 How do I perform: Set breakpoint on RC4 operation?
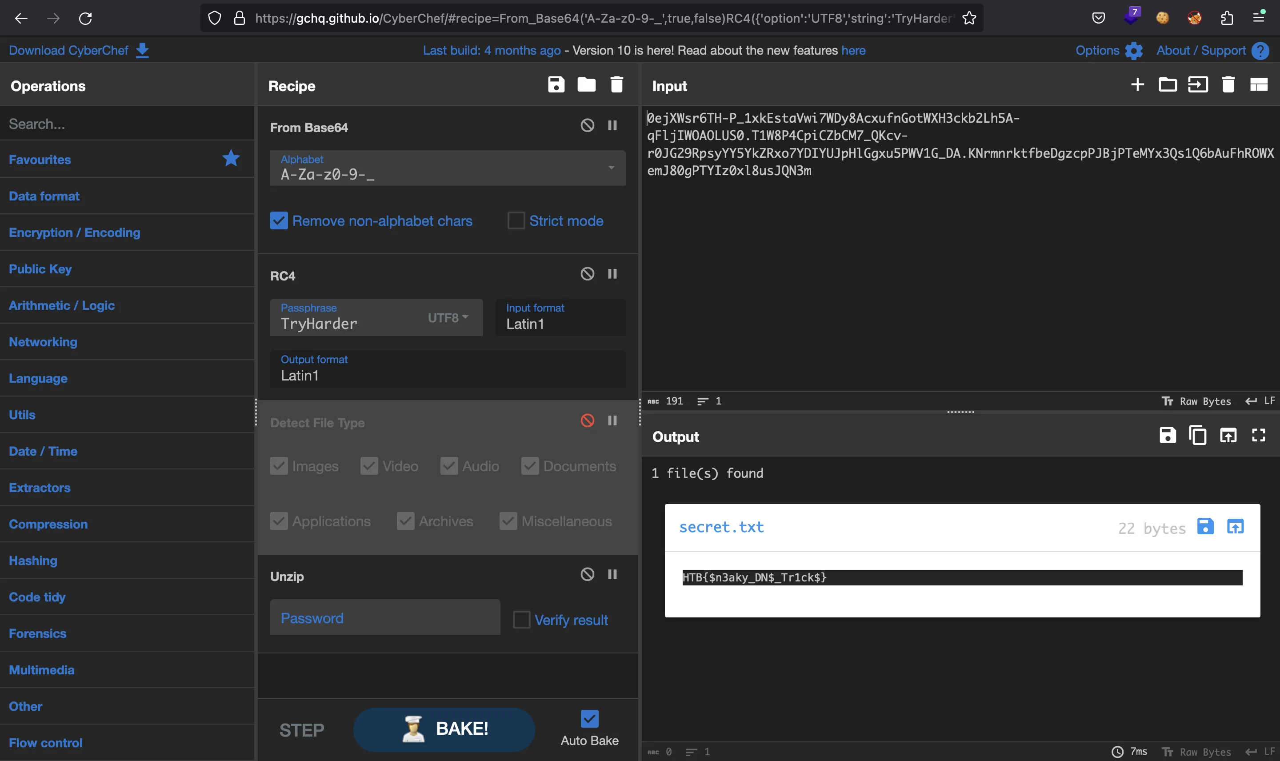(x=612, y=274)
